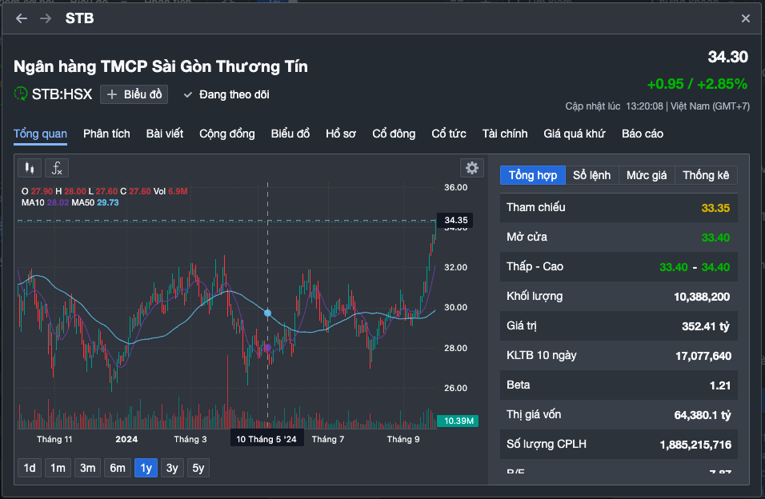Image resolution: width=765 pixels, height=499 pixels.
Task: Click the 34.35 price axis label
Action: (x=455, y=221)
